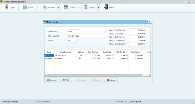Click the date time status bar entry
This screenshot has width=195, height=104.
pos(11,102)
